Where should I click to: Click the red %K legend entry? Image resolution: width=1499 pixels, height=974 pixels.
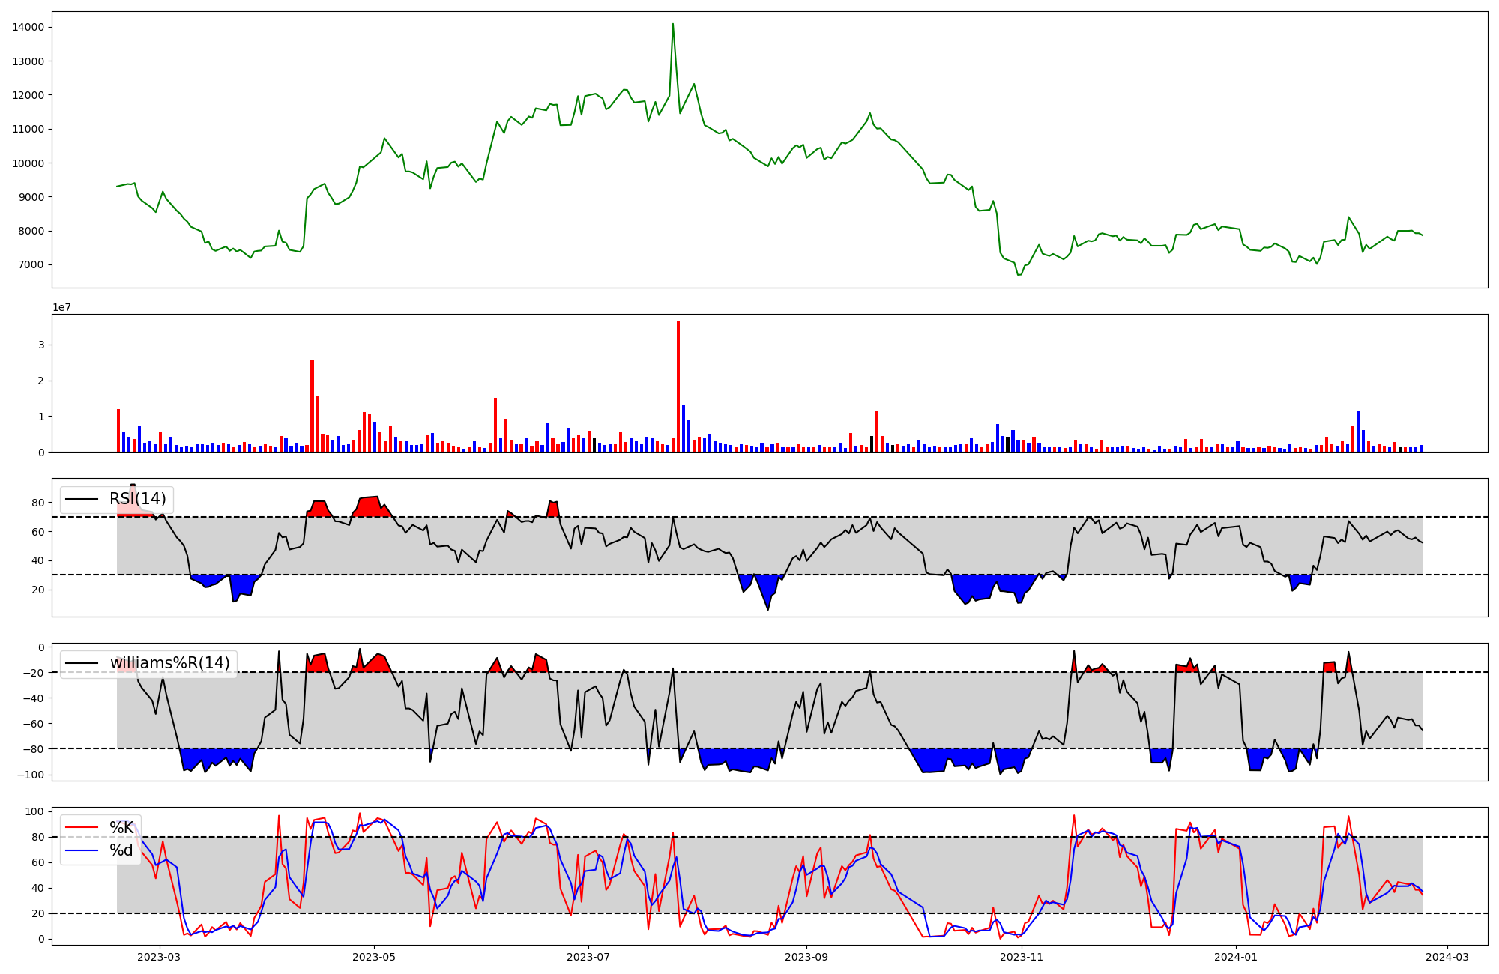pyautogui.click(x=121, y=828)
